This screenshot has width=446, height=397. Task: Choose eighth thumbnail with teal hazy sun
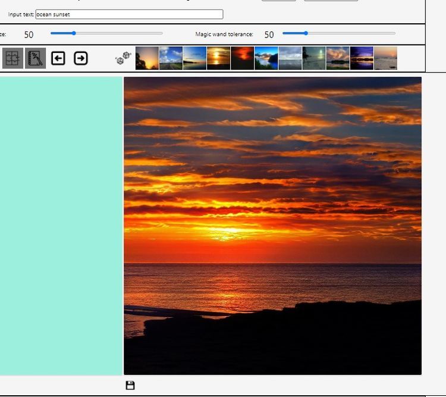(314, 58)
